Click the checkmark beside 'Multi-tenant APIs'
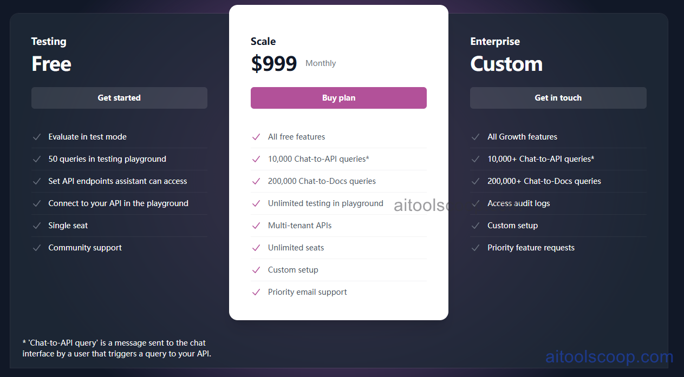Image resolution: width=684 pixels, height=377 pixels. click(256, 226)
